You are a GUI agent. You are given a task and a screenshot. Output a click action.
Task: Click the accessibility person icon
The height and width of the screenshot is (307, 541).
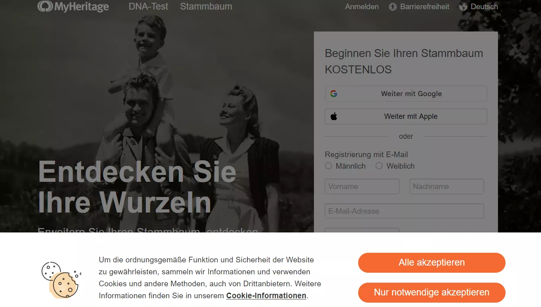393,7
